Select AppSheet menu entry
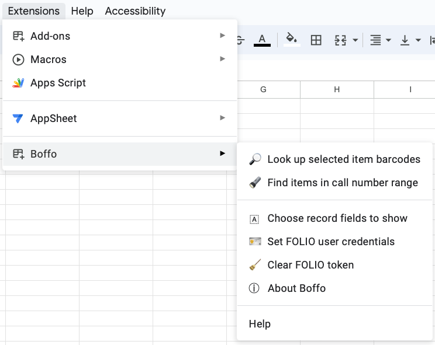The width and height of the screenshot is (435, 345). (120, 119)
